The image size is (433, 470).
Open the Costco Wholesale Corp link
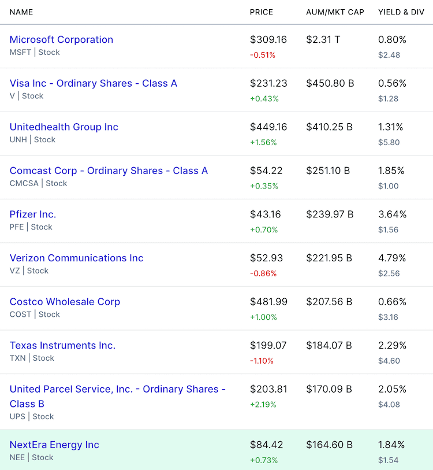(65, 302)
